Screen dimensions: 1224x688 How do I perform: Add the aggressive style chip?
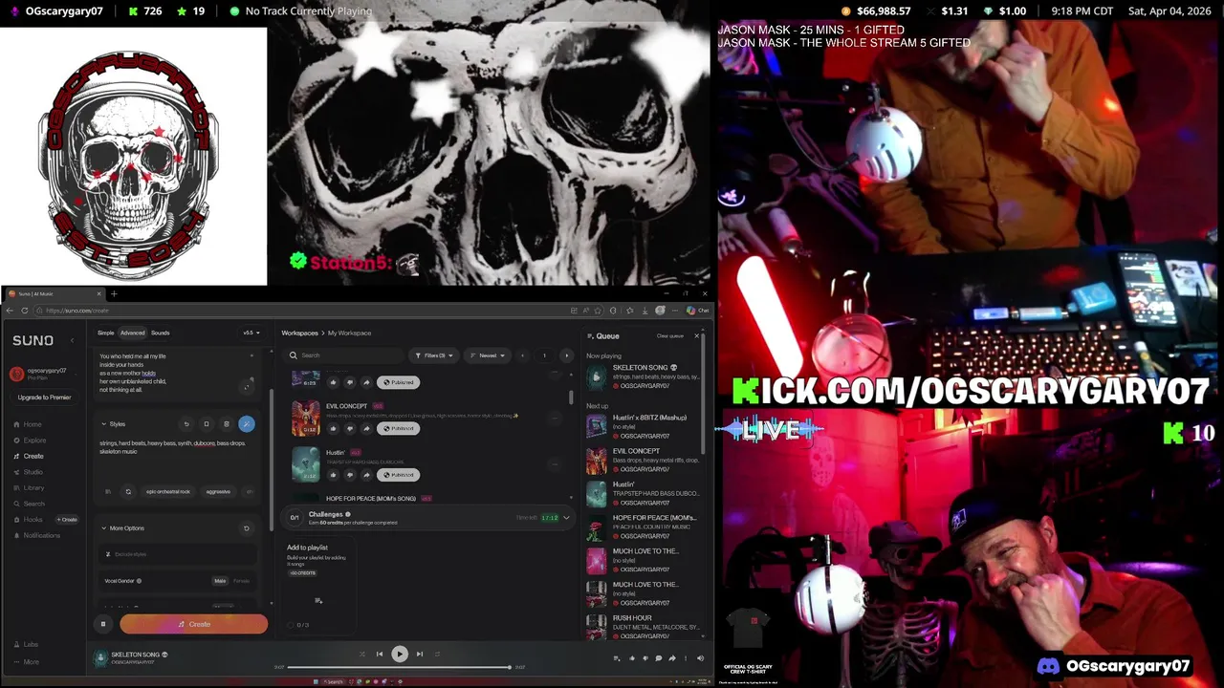tap(218, 491)
